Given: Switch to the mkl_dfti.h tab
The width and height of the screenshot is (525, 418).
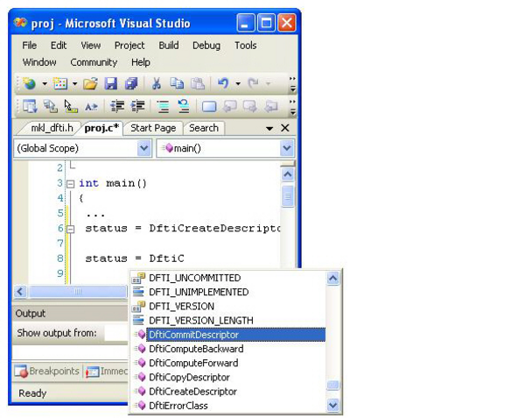Looking at the screenshot, I should click(x=52, y=128).
